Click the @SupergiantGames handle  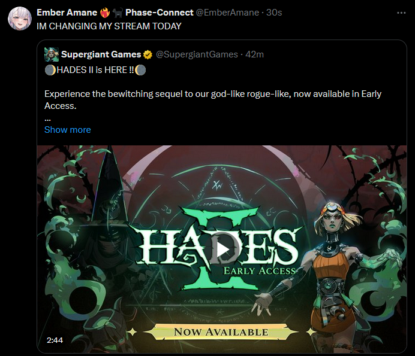click(x=197, y=54)
